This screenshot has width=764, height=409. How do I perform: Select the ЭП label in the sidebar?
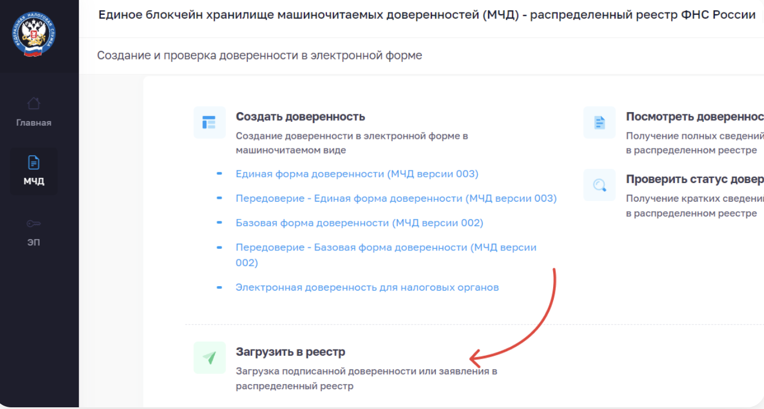(33, 242)
